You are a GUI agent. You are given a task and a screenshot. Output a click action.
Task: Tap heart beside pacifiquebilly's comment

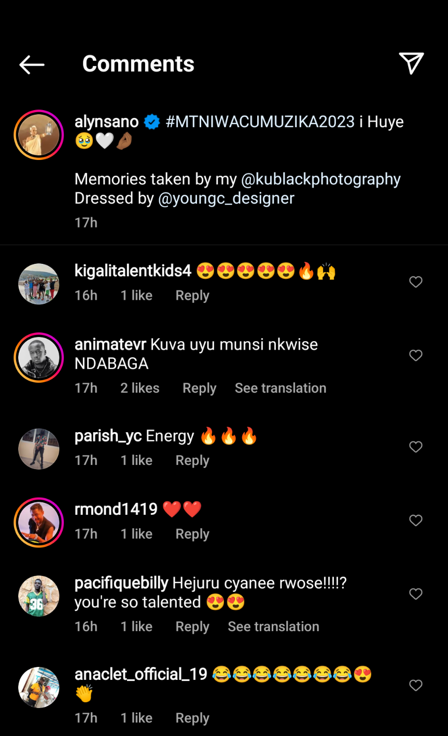tap(416, 594)
